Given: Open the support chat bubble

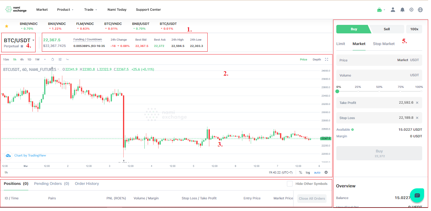Looking at the screenshot, I should [417, 195].
